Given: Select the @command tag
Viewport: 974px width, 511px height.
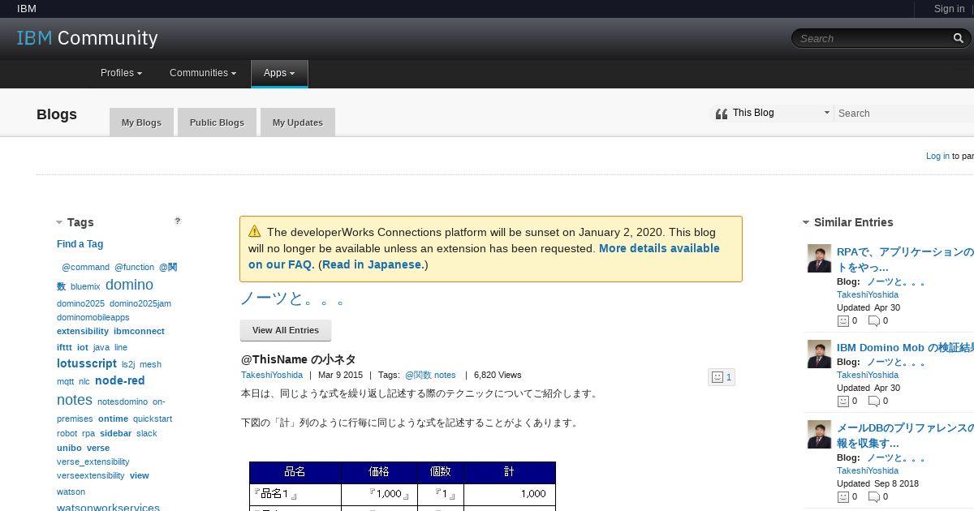Looking at the screenshot, I should pos(85,267).
